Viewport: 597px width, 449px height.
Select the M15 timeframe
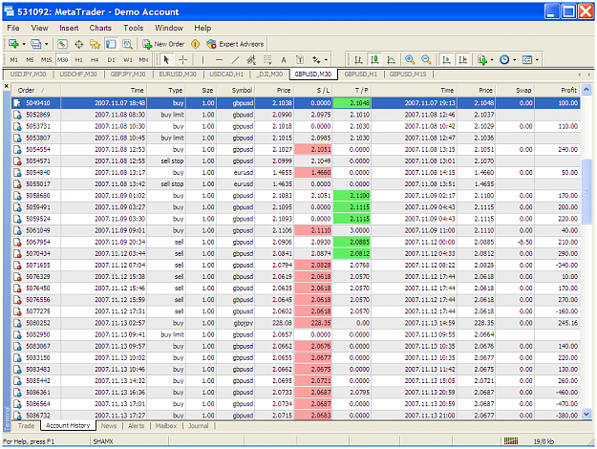46,60
